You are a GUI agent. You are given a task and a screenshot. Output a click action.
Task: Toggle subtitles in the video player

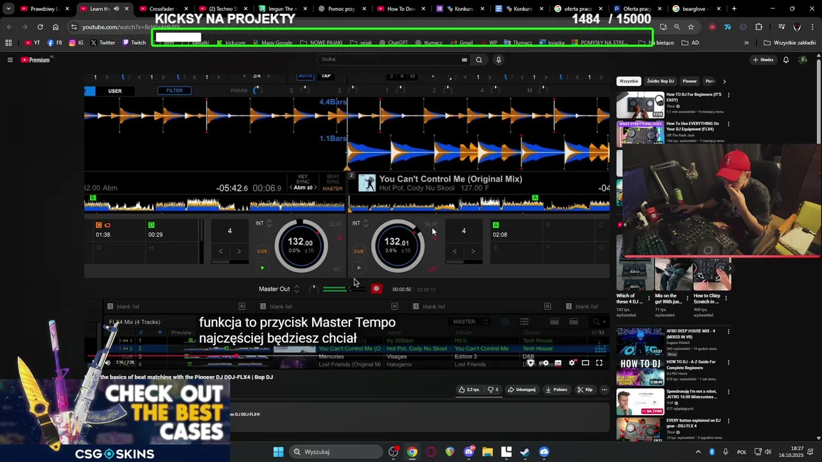558,363
